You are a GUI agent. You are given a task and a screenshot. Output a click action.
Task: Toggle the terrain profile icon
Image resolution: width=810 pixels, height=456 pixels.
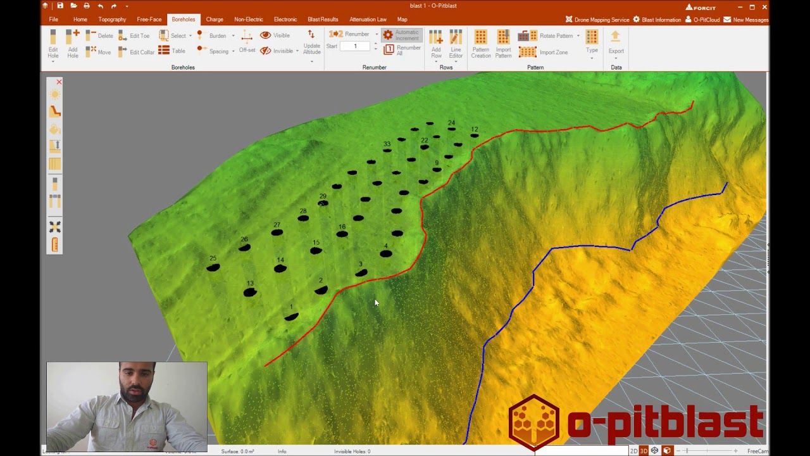[x=55, y=111]
